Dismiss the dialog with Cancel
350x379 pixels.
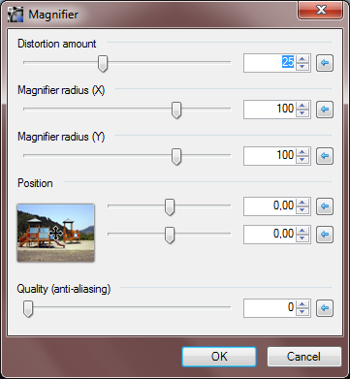pos(304,357)
